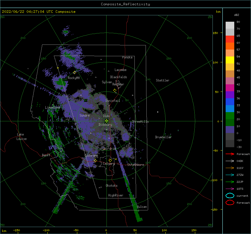
Task: Click the yellow diamond marker under Cochrane
Action: [x=95, y=161]
